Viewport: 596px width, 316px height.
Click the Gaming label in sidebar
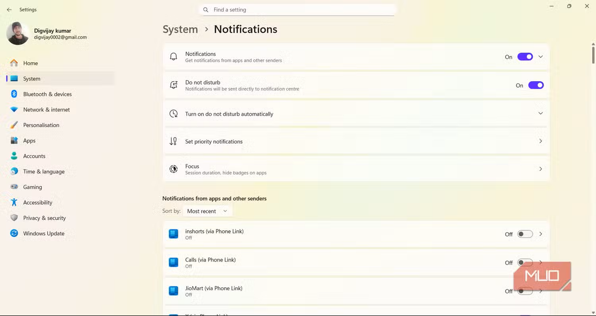(32, 187)
